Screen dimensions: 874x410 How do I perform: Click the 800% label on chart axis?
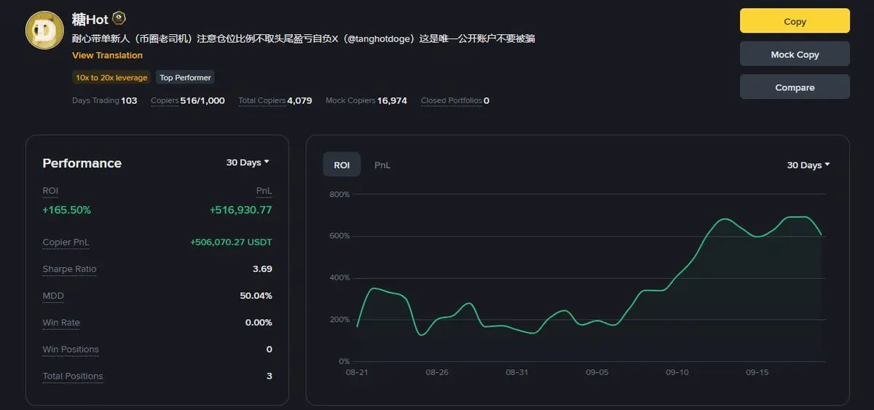point(339,194)
